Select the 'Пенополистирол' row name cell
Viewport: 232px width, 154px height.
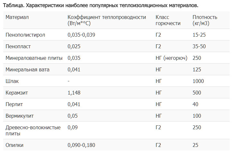coord(25,35)
